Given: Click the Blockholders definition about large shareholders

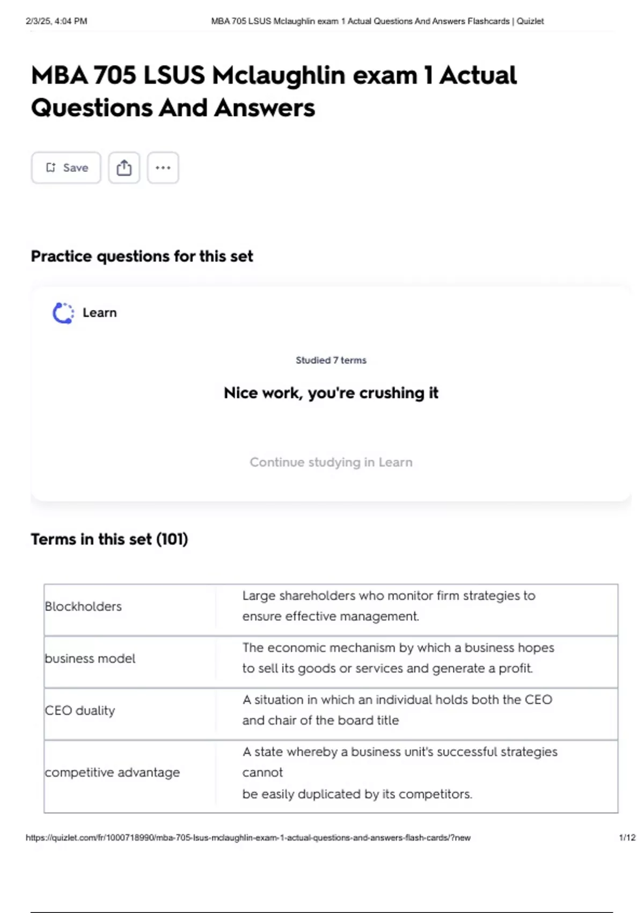Looking at the screenshot, I should [389, 606].
